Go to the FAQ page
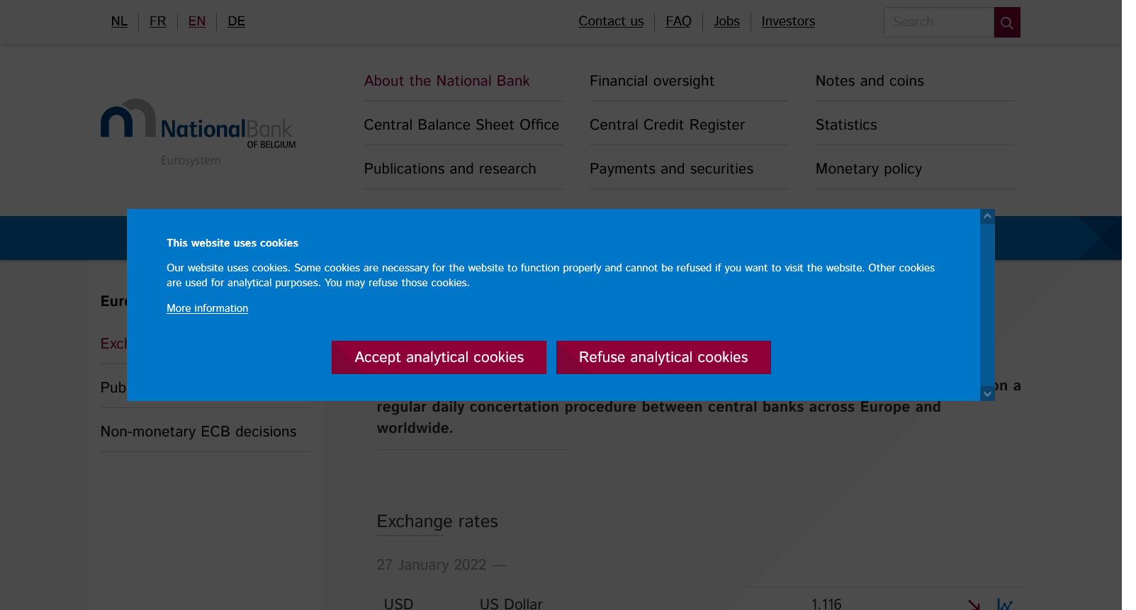Image resolution: width=1136 pixels, height=610 pixels. click(678, 21)
